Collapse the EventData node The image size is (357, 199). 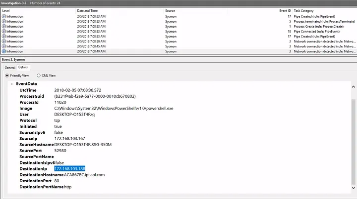(x=12, y=84)
